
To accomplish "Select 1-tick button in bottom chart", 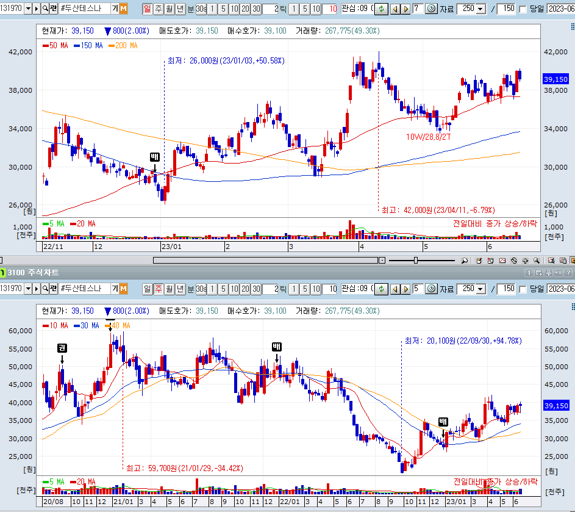I will (x=294, y=289).
